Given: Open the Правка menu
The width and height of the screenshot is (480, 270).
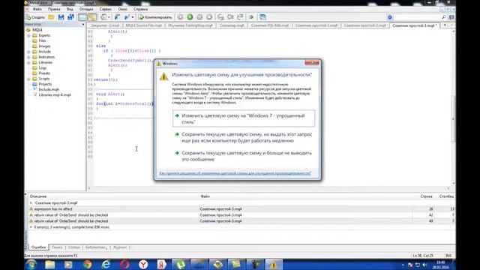Looking at the screenshot, I should point(54,9).
